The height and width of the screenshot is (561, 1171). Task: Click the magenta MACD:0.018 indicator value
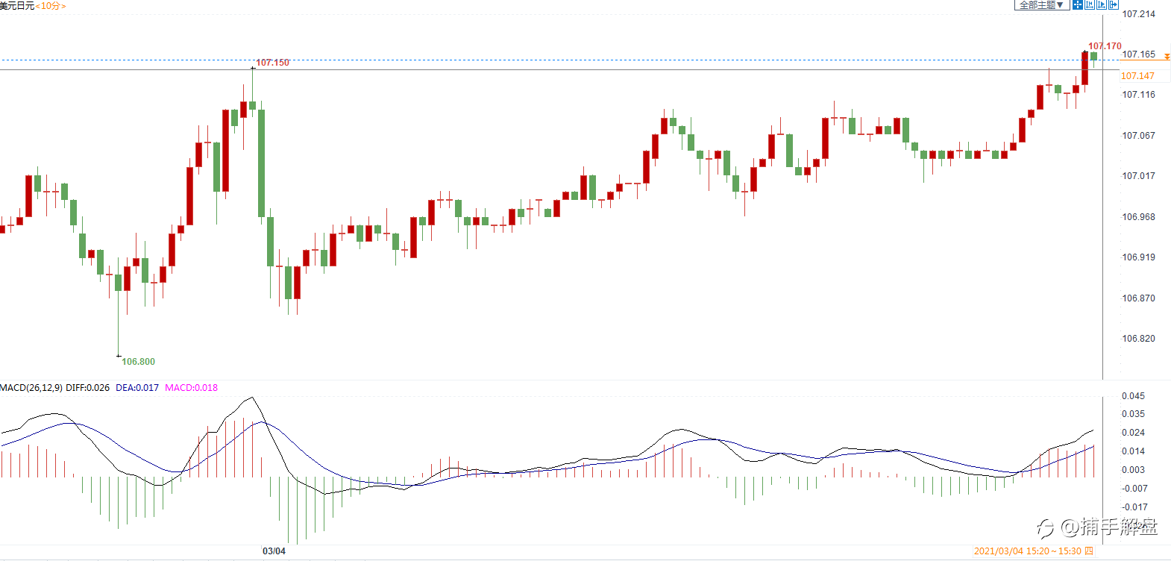192,388
